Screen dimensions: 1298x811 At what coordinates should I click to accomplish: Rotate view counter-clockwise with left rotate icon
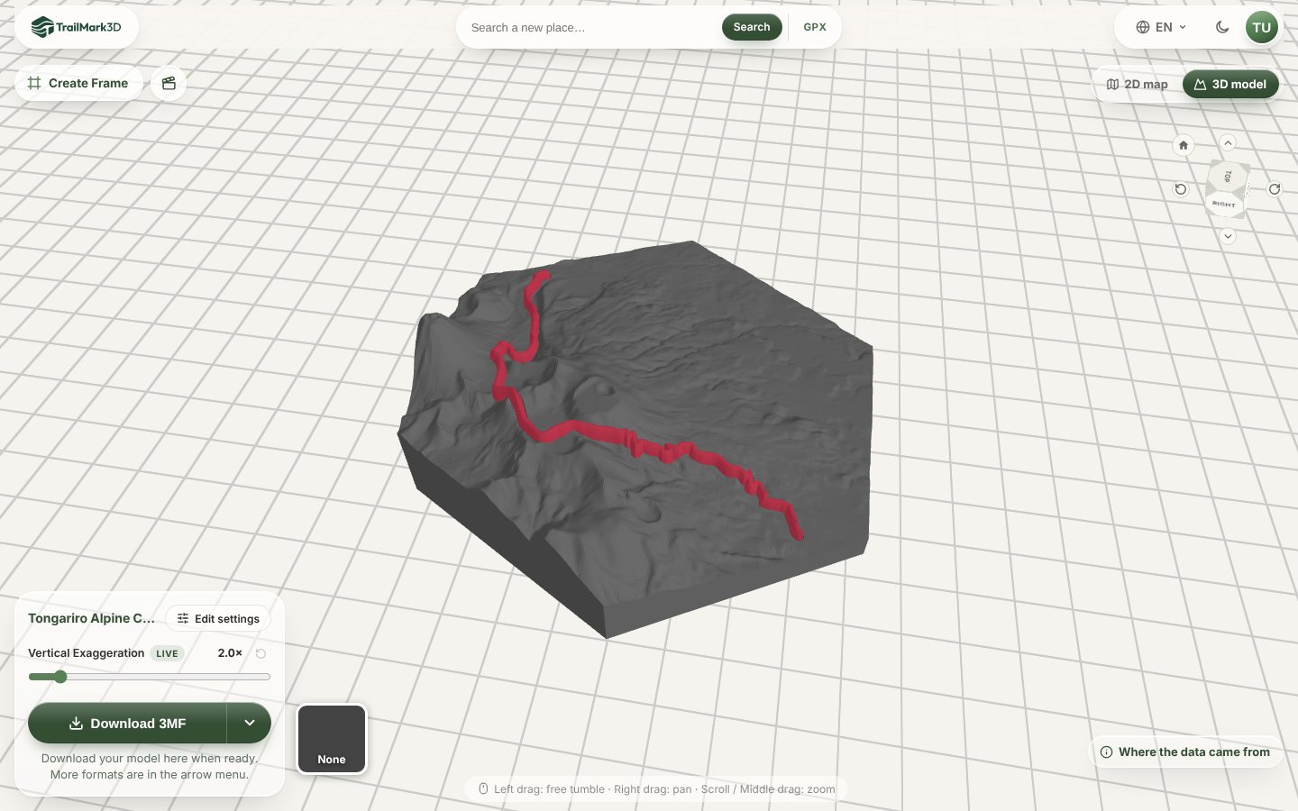(1181, 189)
